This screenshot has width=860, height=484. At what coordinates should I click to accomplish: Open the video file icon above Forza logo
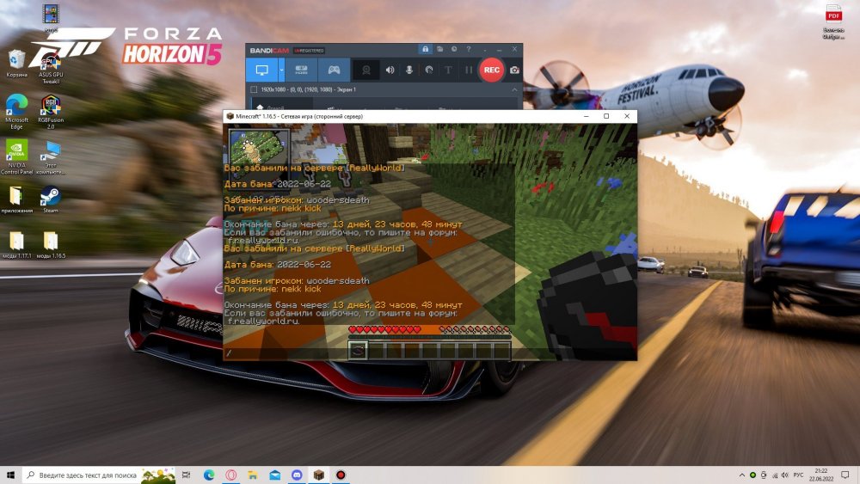[51, 16]
